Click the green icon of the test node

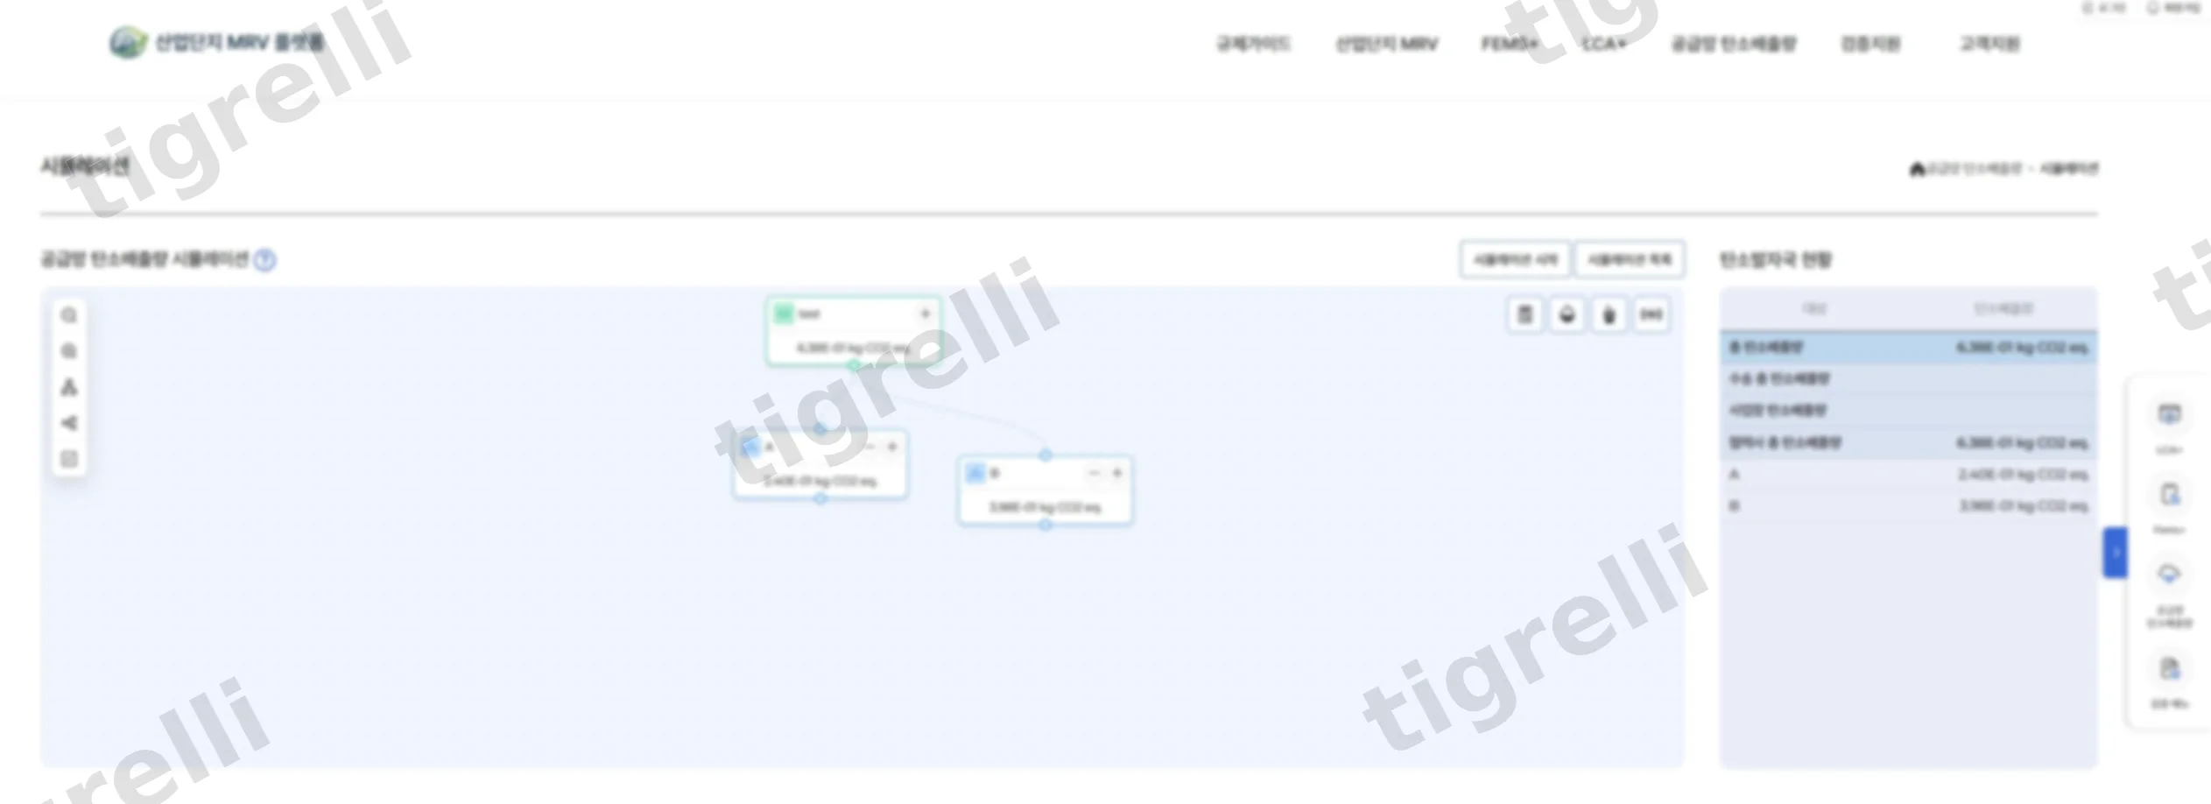[784, 314]
